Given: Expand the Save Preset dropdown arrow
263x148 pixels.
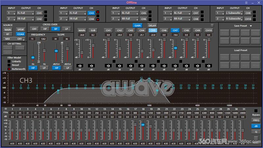Looking at the screenshot, I should pos(251,26).
